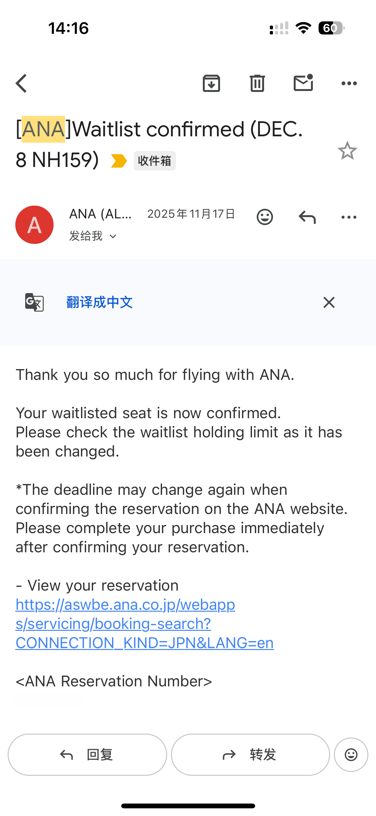This screenshot has width=376, height=816.
Task: Tap the red ANA sender avatar
Action: (34, 225)
